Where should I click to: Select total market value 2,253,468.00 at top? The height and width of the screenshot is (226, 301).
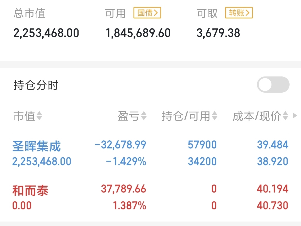click(46, 33)
